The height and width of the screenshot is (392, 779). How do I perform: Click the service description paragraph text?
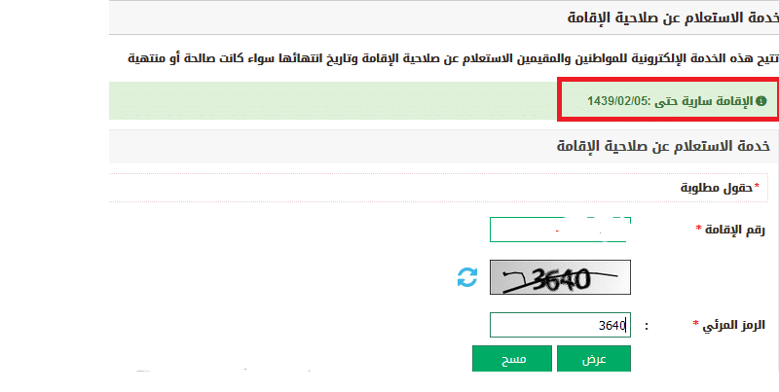[x=453, y=58]
